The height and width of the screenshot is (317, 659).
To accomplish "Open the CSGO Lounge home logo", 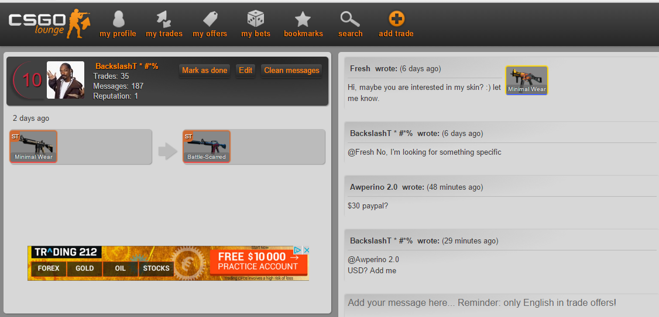I will click(49, 24).
